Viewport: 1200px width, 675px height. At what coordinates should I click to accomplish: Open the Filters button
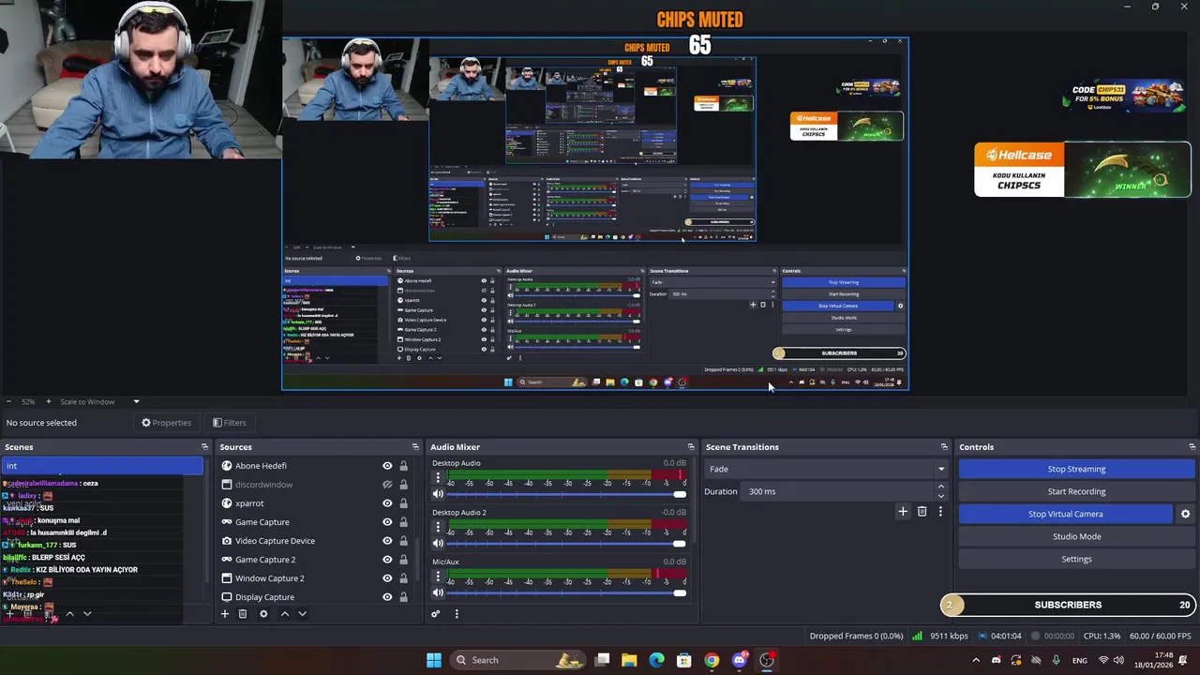pos(230,423)
